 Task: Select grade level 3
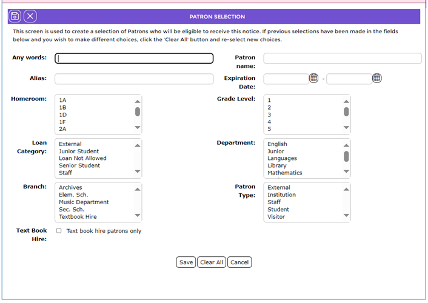pos(269,115)
